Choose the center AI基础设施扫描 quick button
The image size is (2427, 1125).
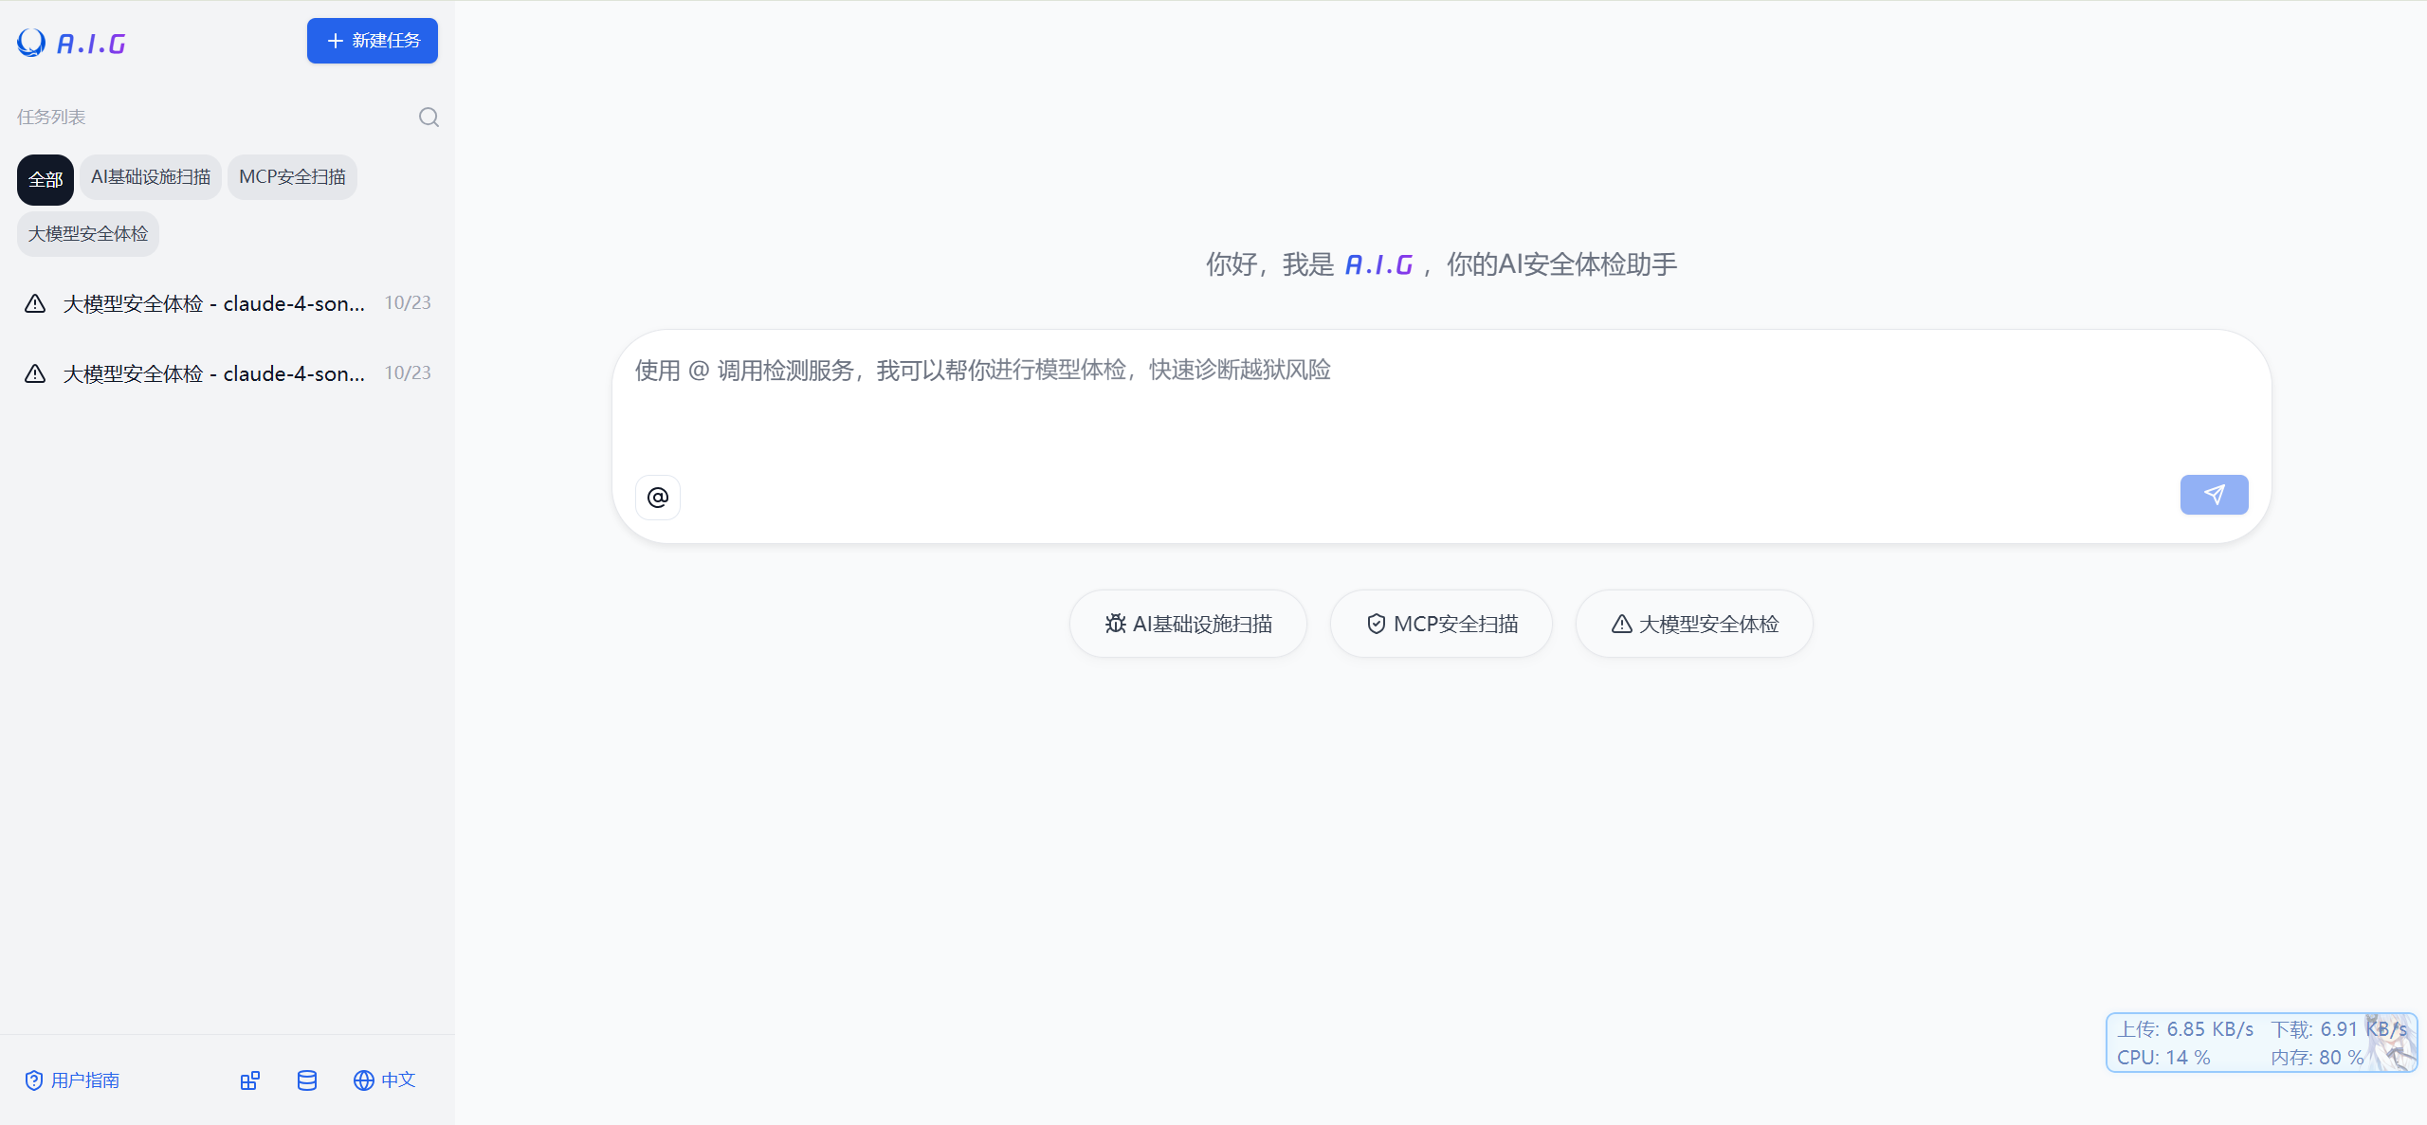pyautogui.click(x=1188, y=625)
